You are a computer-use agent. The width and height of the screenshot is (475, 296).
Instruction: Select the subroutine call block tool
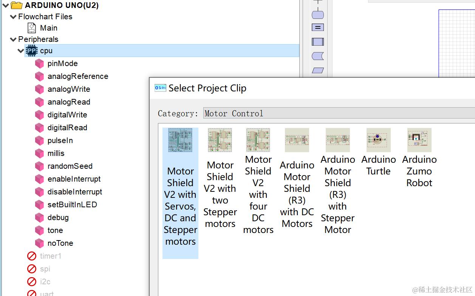pos(318,42)
